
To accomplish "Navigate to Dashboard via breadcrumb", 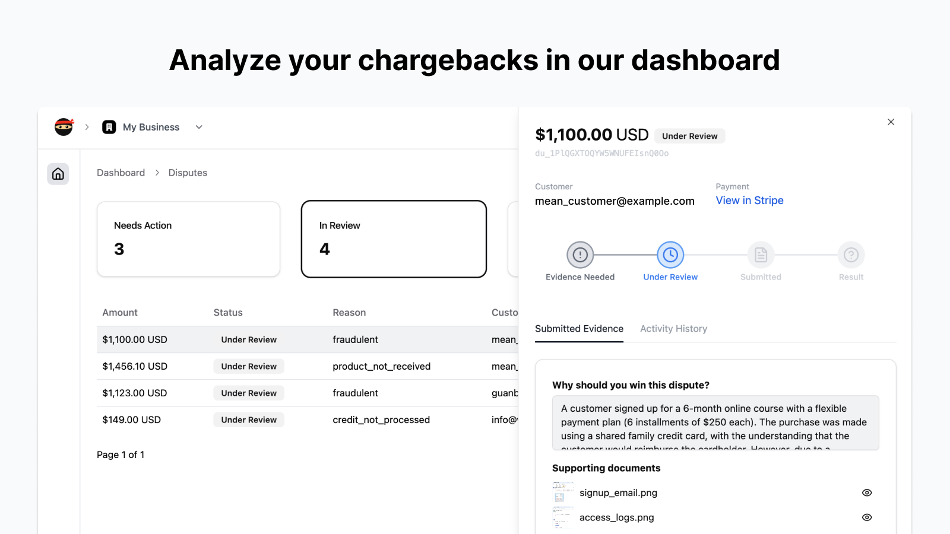I will point(121,173).
